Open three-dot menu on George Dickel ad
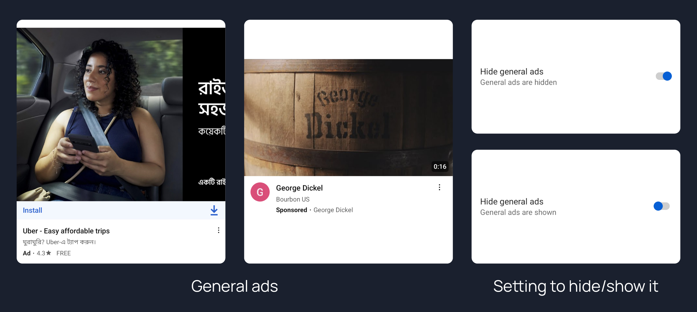 439,187
